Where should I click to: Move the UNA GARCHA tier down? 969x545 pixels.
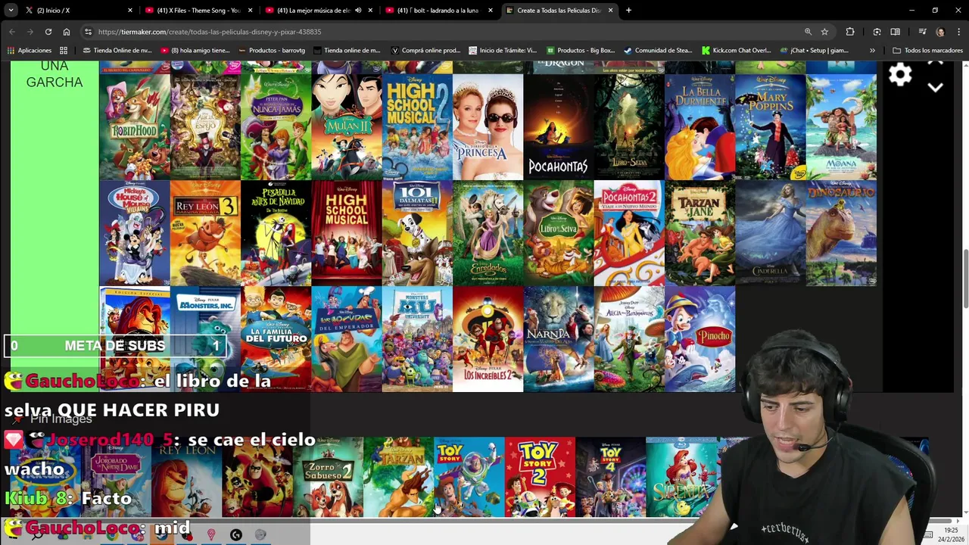[x=936, y=88]
